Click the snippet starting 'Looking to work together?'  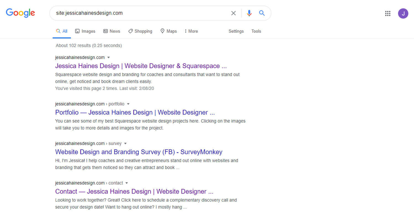146,204
